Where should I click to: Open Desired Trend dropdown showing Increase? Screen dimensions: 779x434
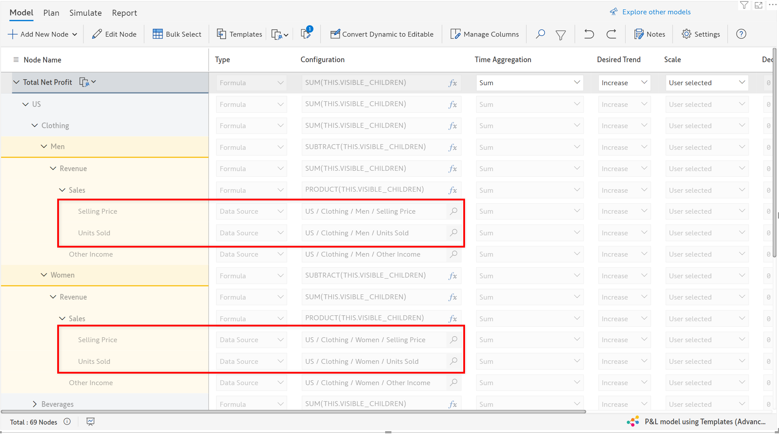point(624,83)
